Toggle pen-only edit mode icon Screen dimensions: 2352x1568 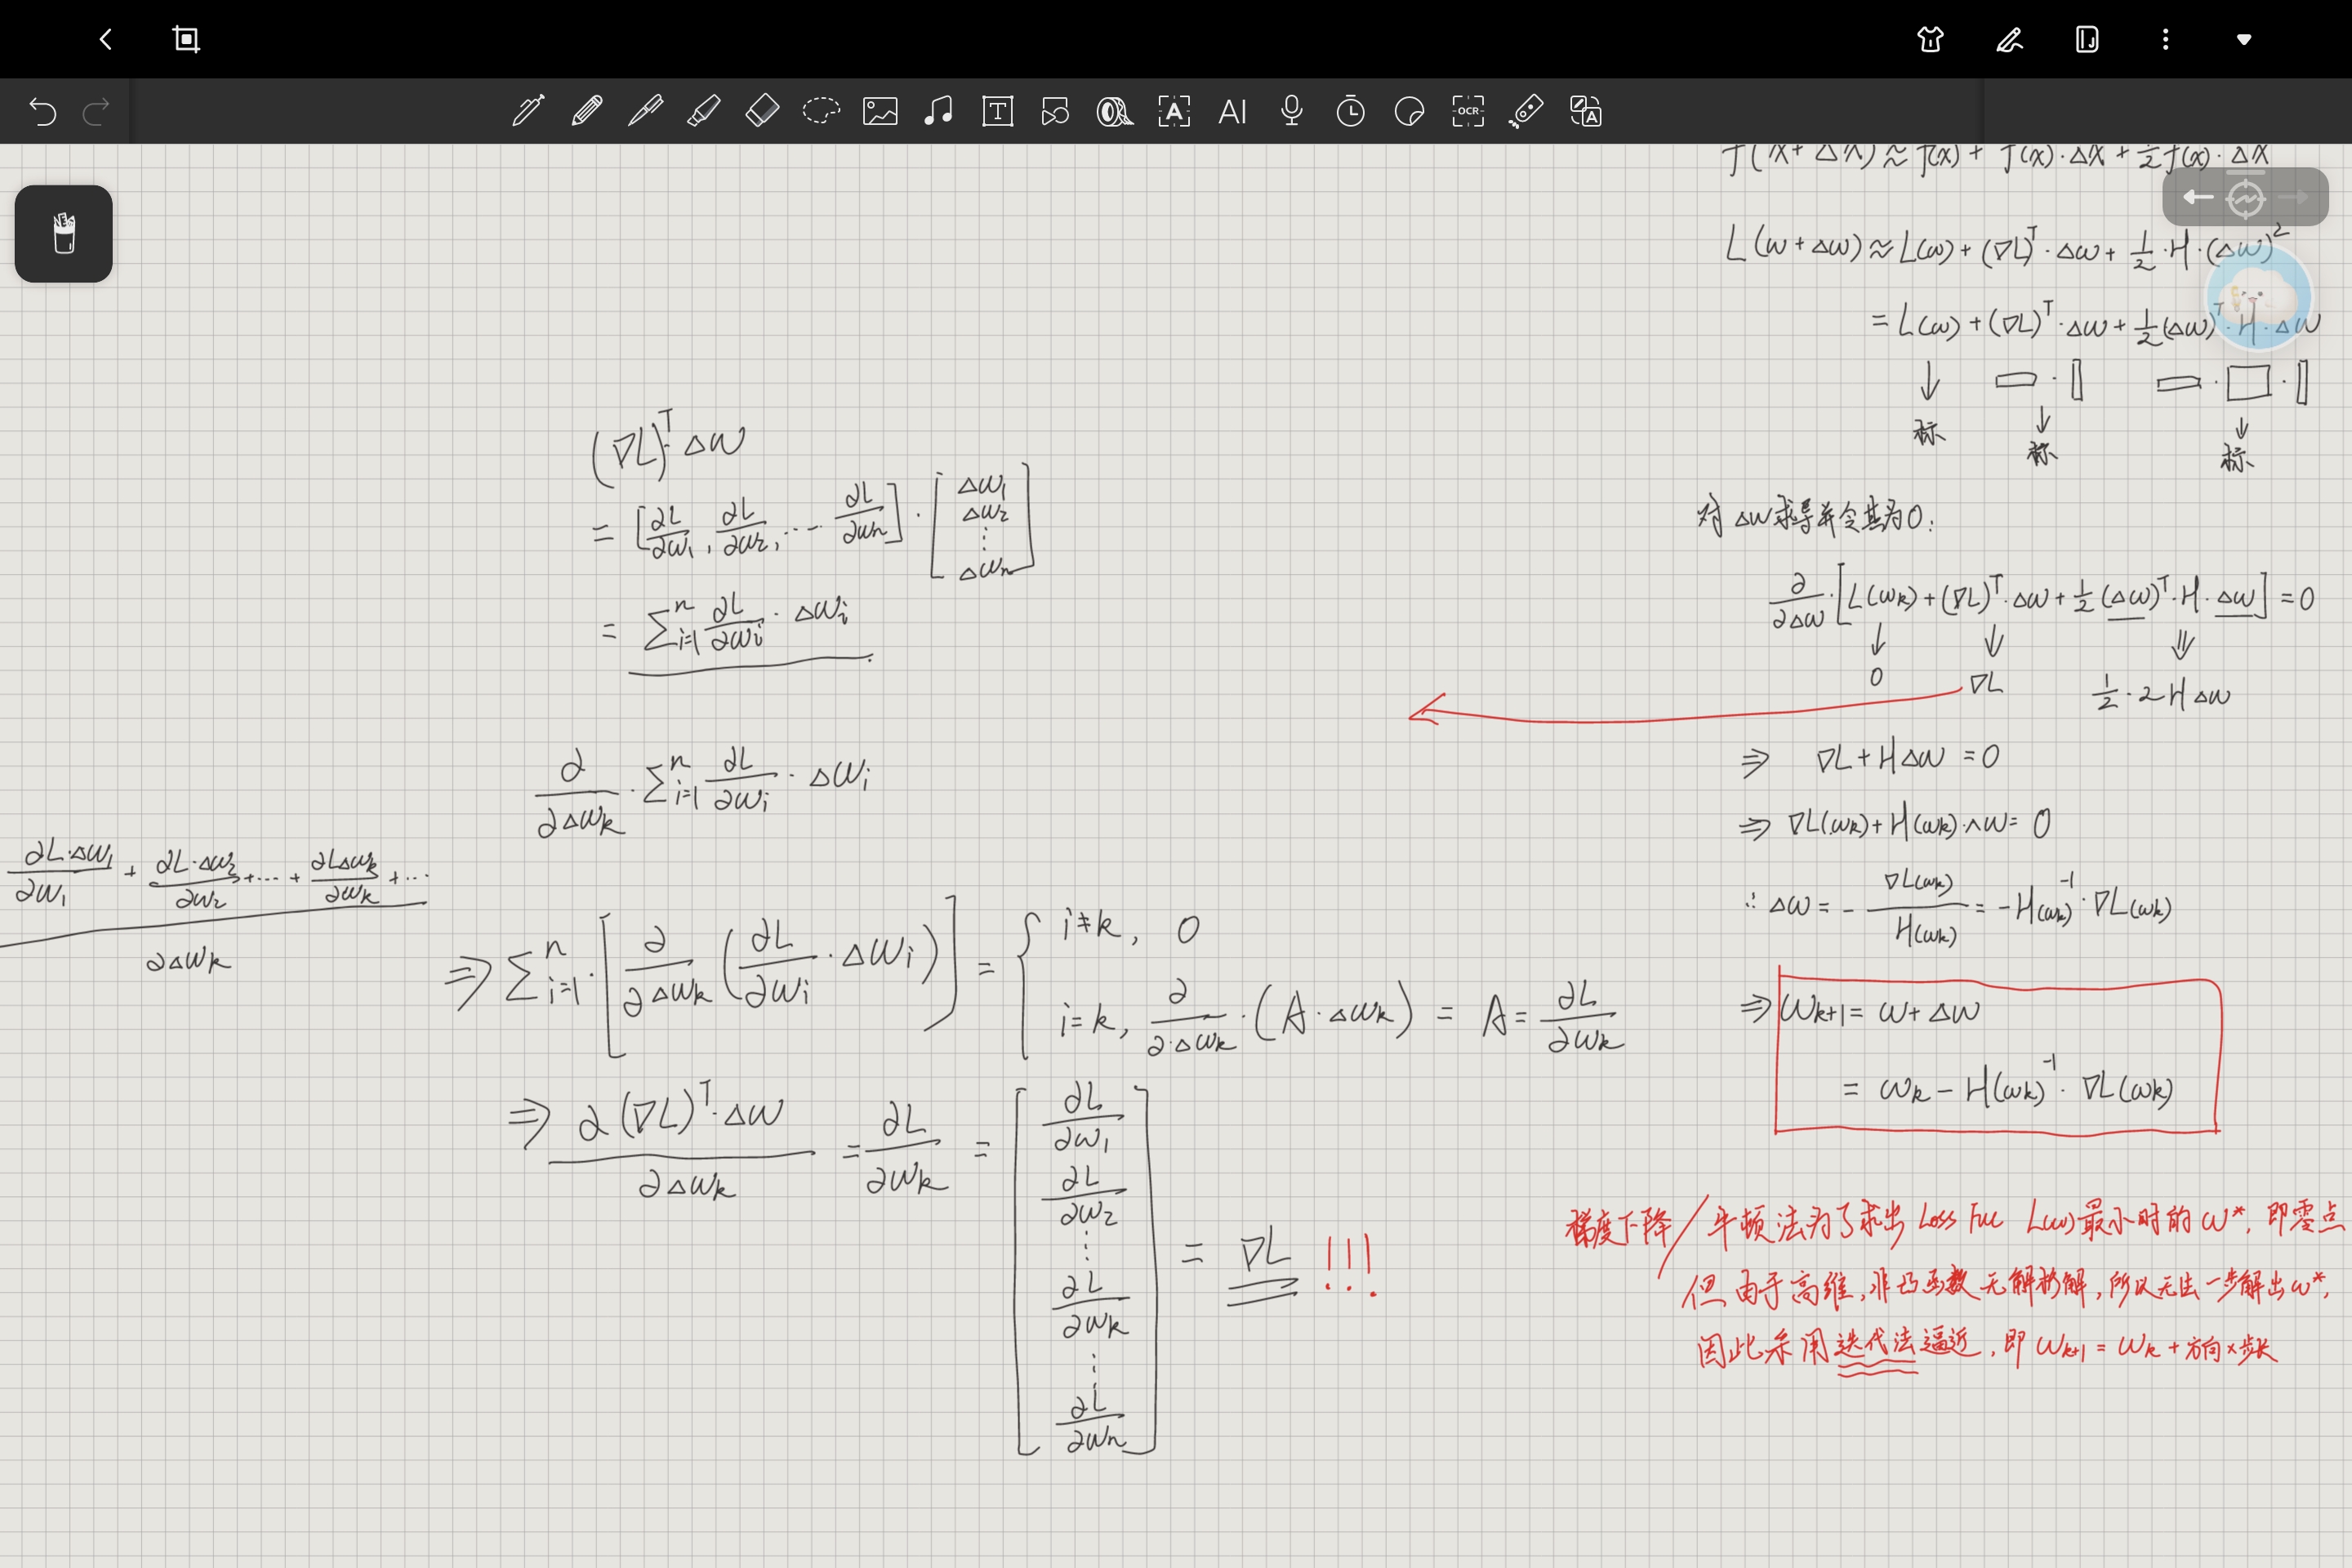point(2009,39)
